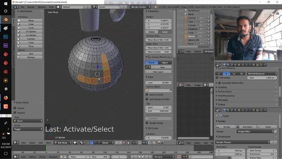Enable Lock Camera to View

click(x=147, y=99)
